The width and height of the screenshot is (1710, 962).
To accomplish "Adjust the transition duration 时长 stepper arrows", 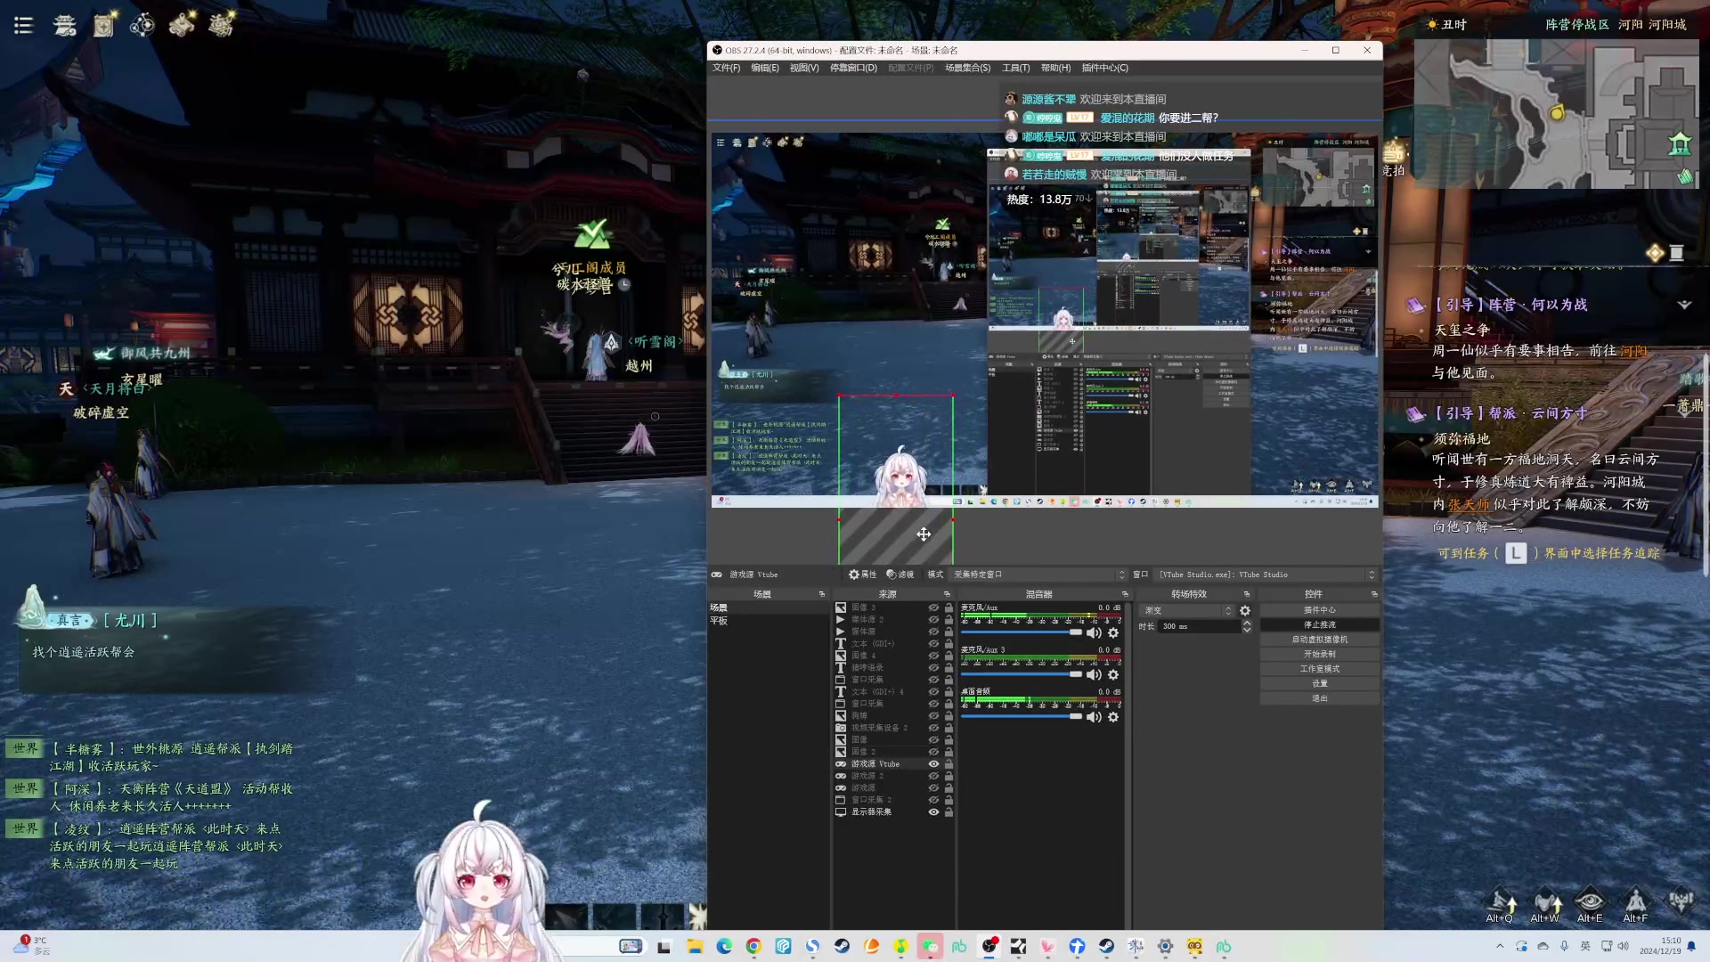I will (1247, 627).
